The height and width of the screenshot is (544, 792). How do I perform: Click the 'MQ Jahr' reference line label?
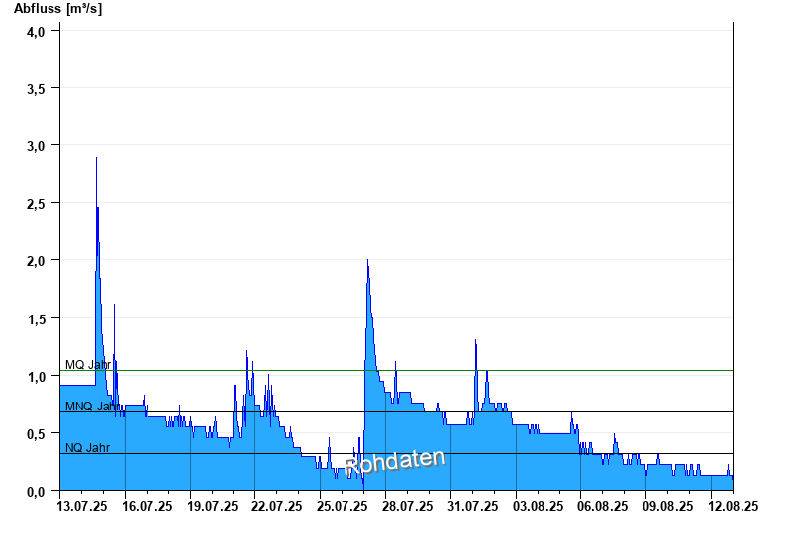[x=88, y=365]
